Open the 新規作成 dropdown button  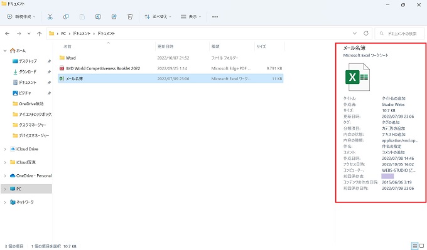point(21,16)
